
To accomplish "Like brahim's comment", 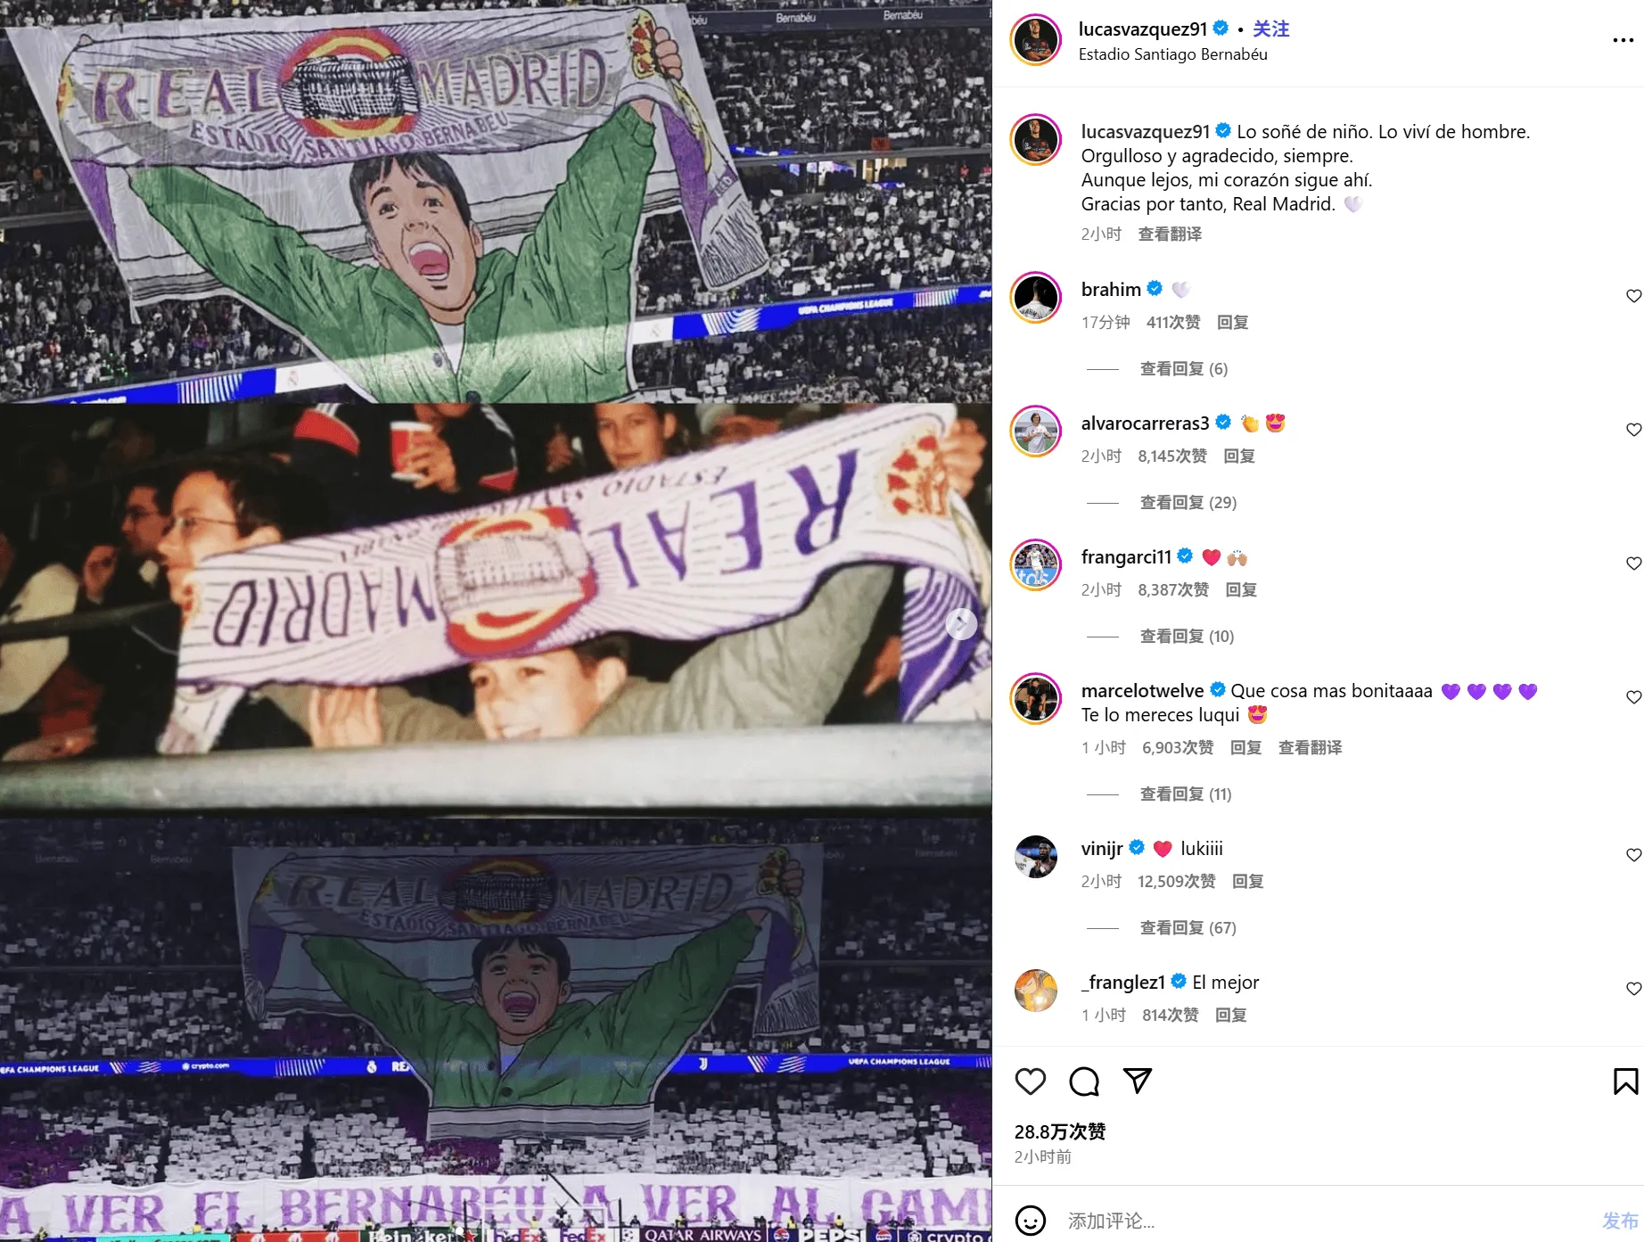I will (x=1633, y=296).
